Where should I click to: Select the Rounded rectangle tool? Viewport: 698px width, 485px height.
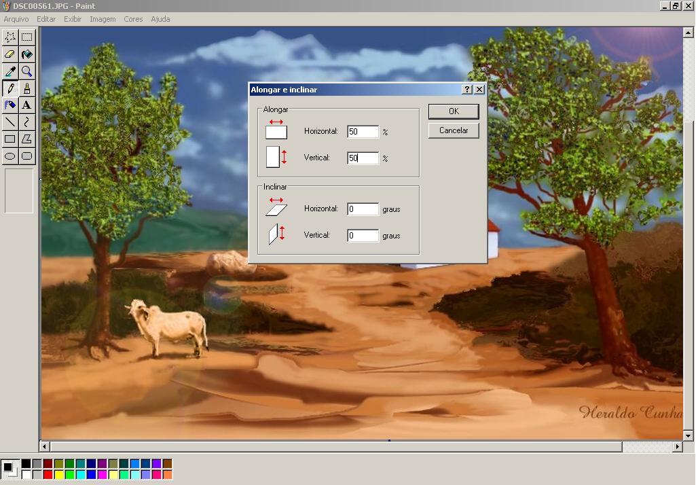(26, 156)
